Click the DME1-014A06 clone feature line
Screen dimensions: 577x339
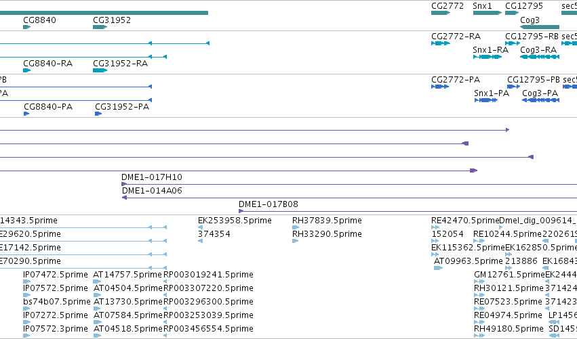point(349,198)
